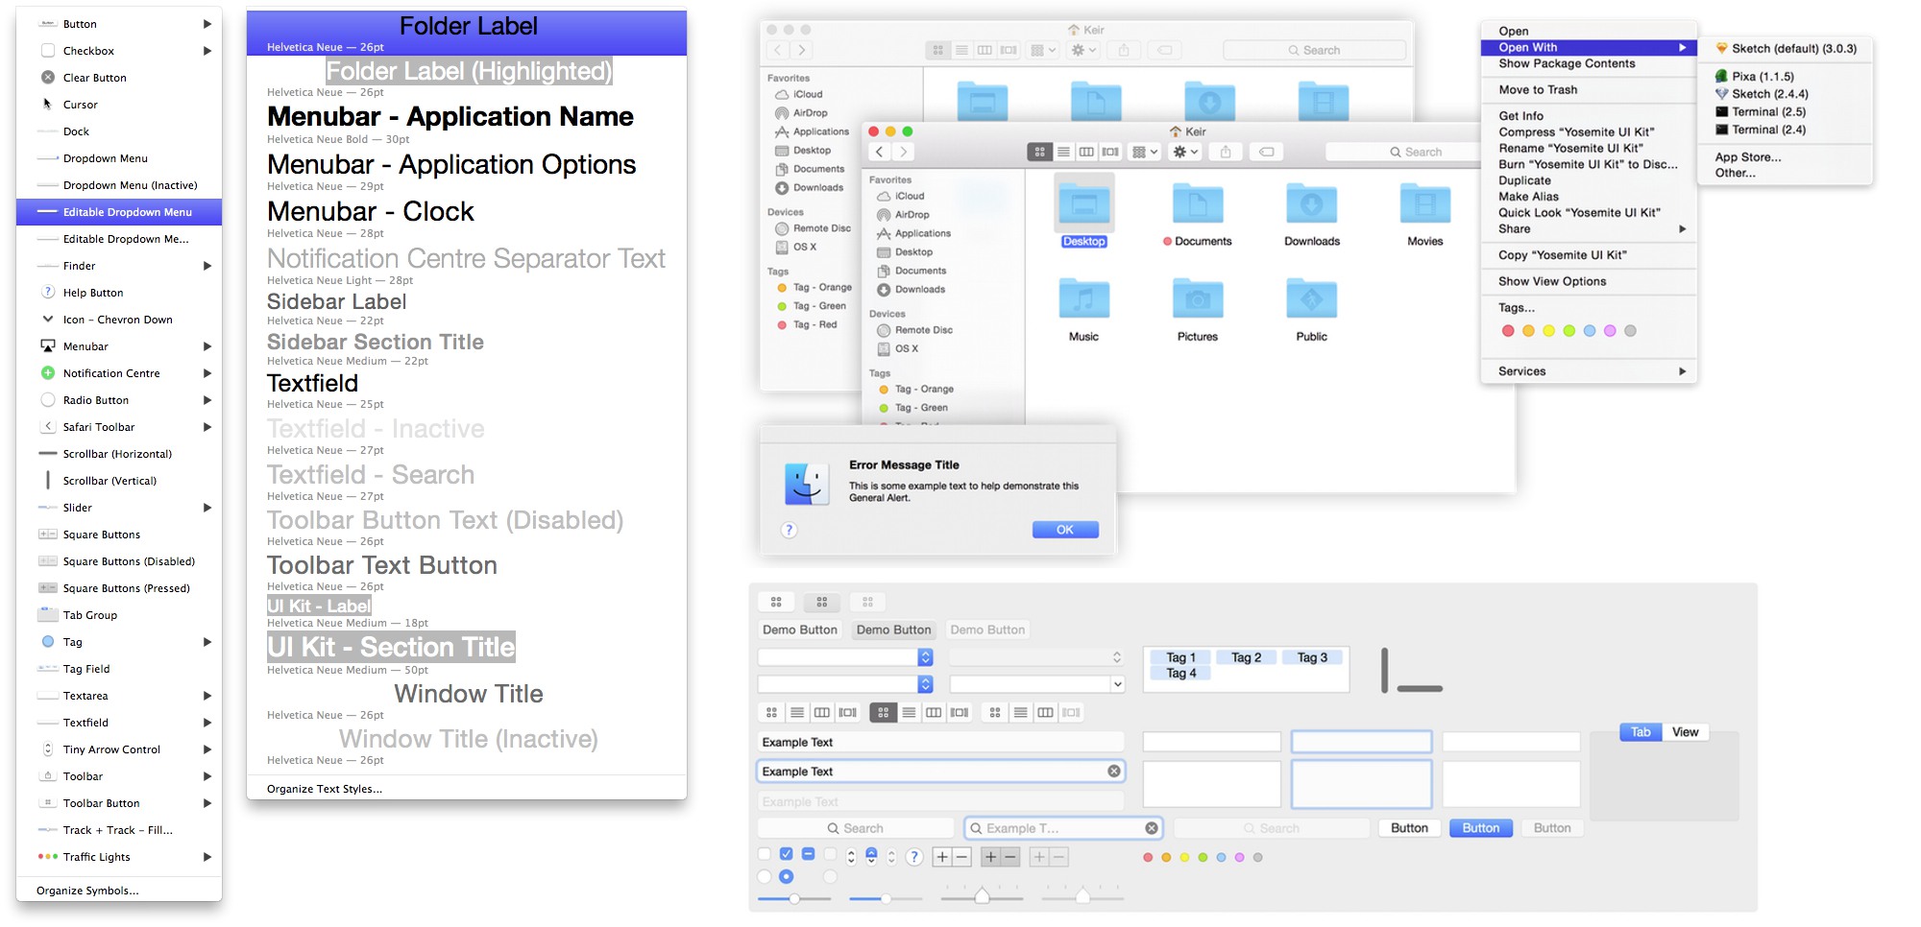The height and width of the screenshot is (927, 1921).
Task: Select the Music folder icon
Action: (1083, 299)
